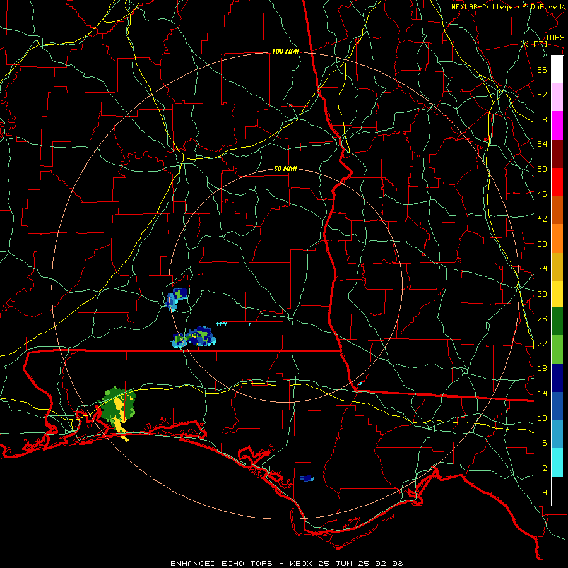Click the "22" legend value
The image size is (568, 568).
coord(542,343)
